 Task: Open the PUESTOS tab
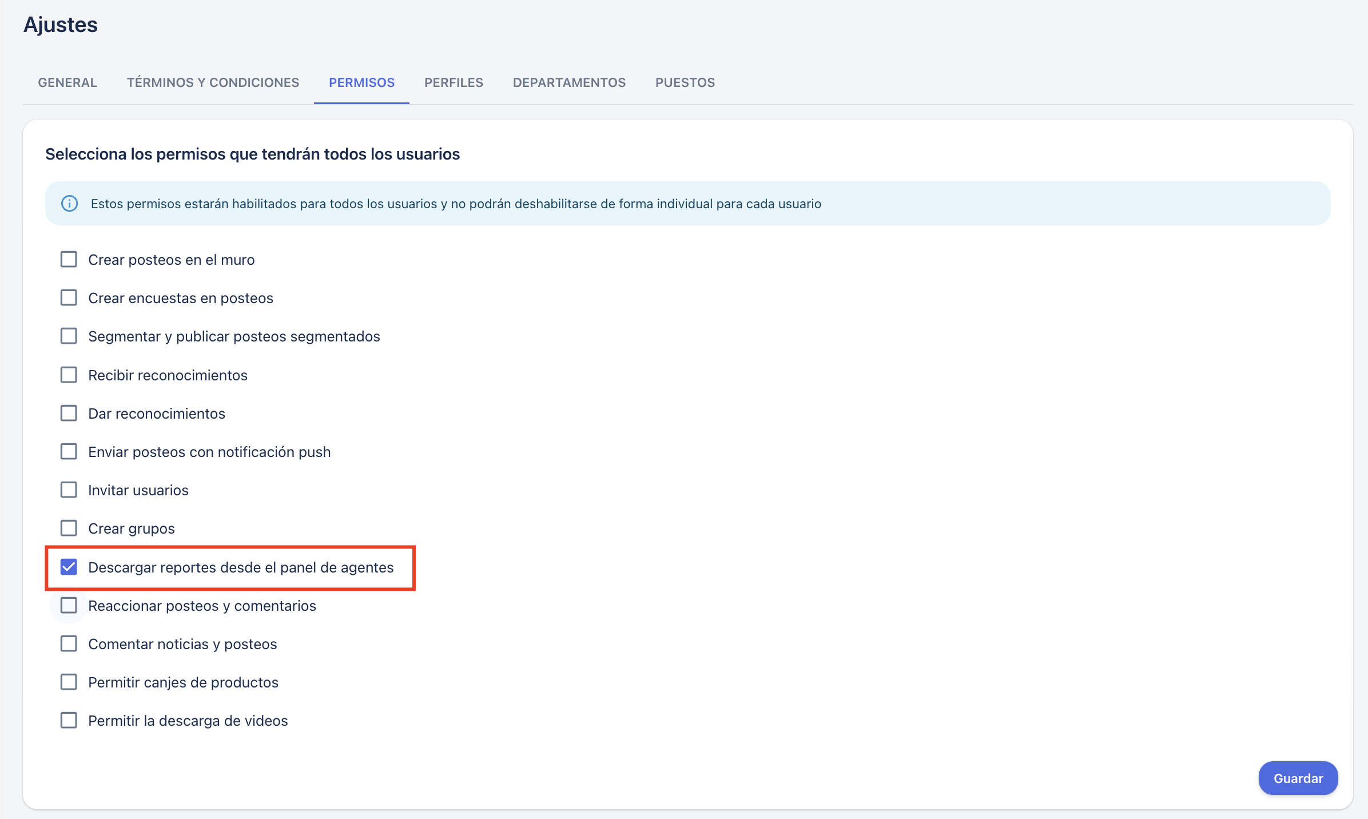685,82
